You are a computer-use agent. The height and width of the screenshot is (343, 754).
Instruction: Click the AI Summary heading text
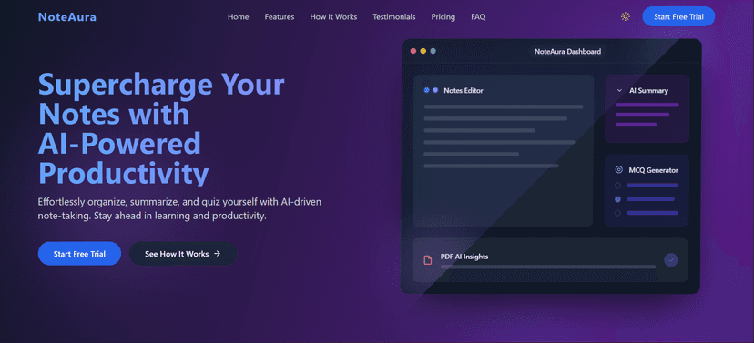coord(648,90)
